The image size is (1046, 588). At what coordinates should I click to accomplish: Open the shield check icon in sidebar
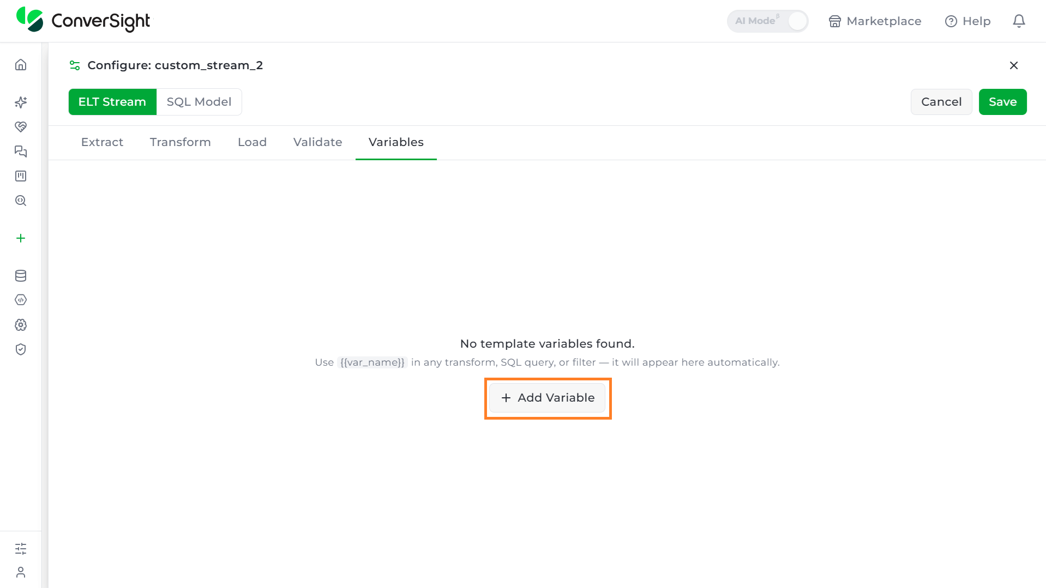[21, 349]
